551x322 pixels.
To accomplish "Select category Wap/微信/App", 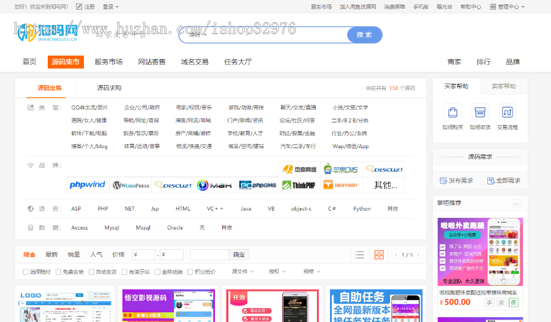I will [350, 146].
